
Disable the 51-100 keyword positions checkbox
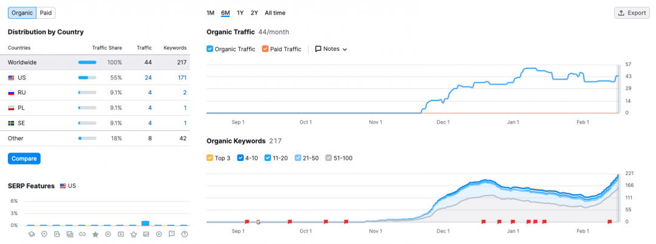coord(329,158)
